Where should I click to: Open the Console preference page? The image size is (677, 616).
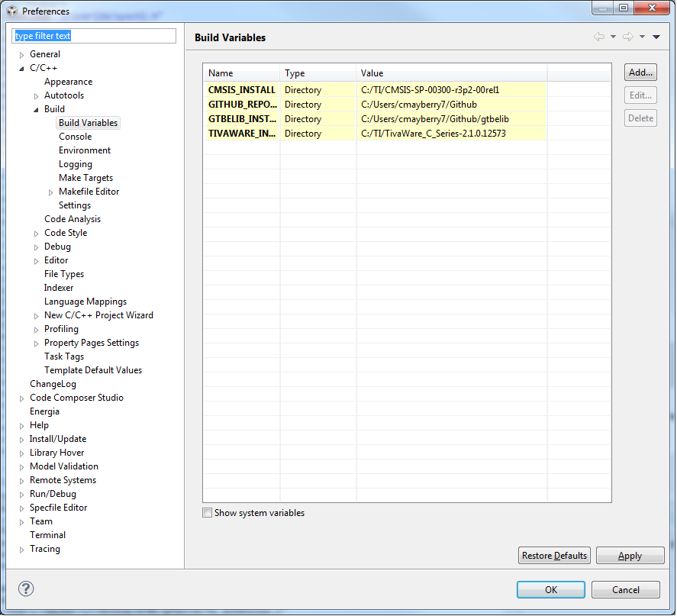(x=75, y=137)
